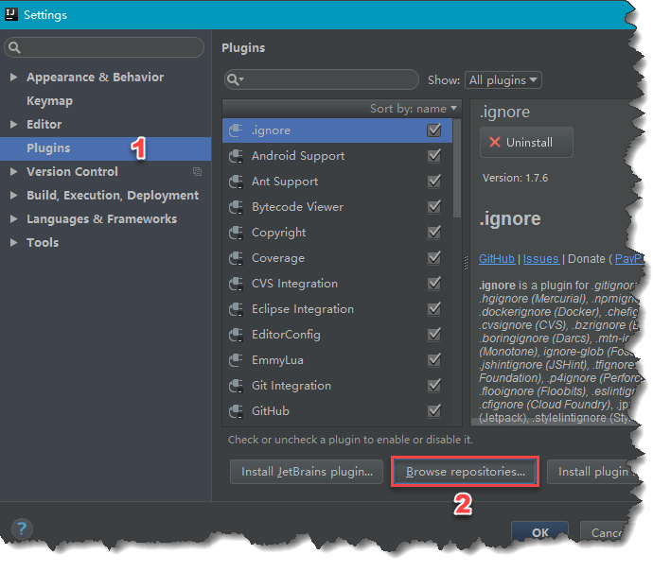This screenshot has height=572, width=653.
Task: Select the EmmyLua plugin row
Action: (337, 360)
